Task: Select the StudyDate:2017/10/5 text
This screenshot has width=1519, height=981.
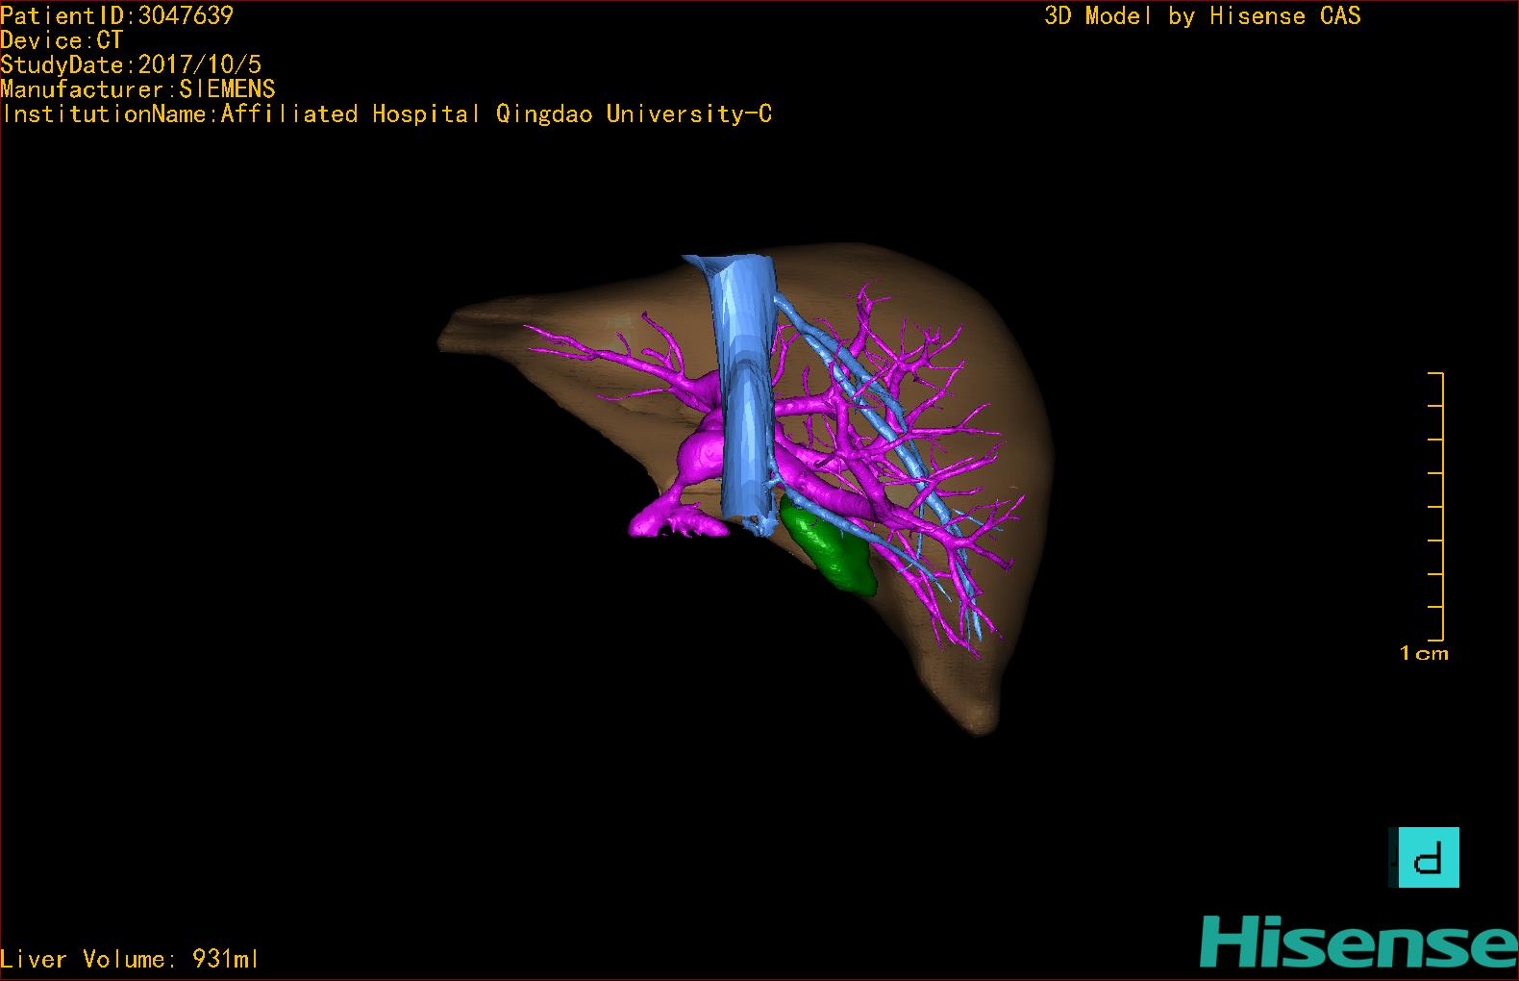Action: [131, 65]
